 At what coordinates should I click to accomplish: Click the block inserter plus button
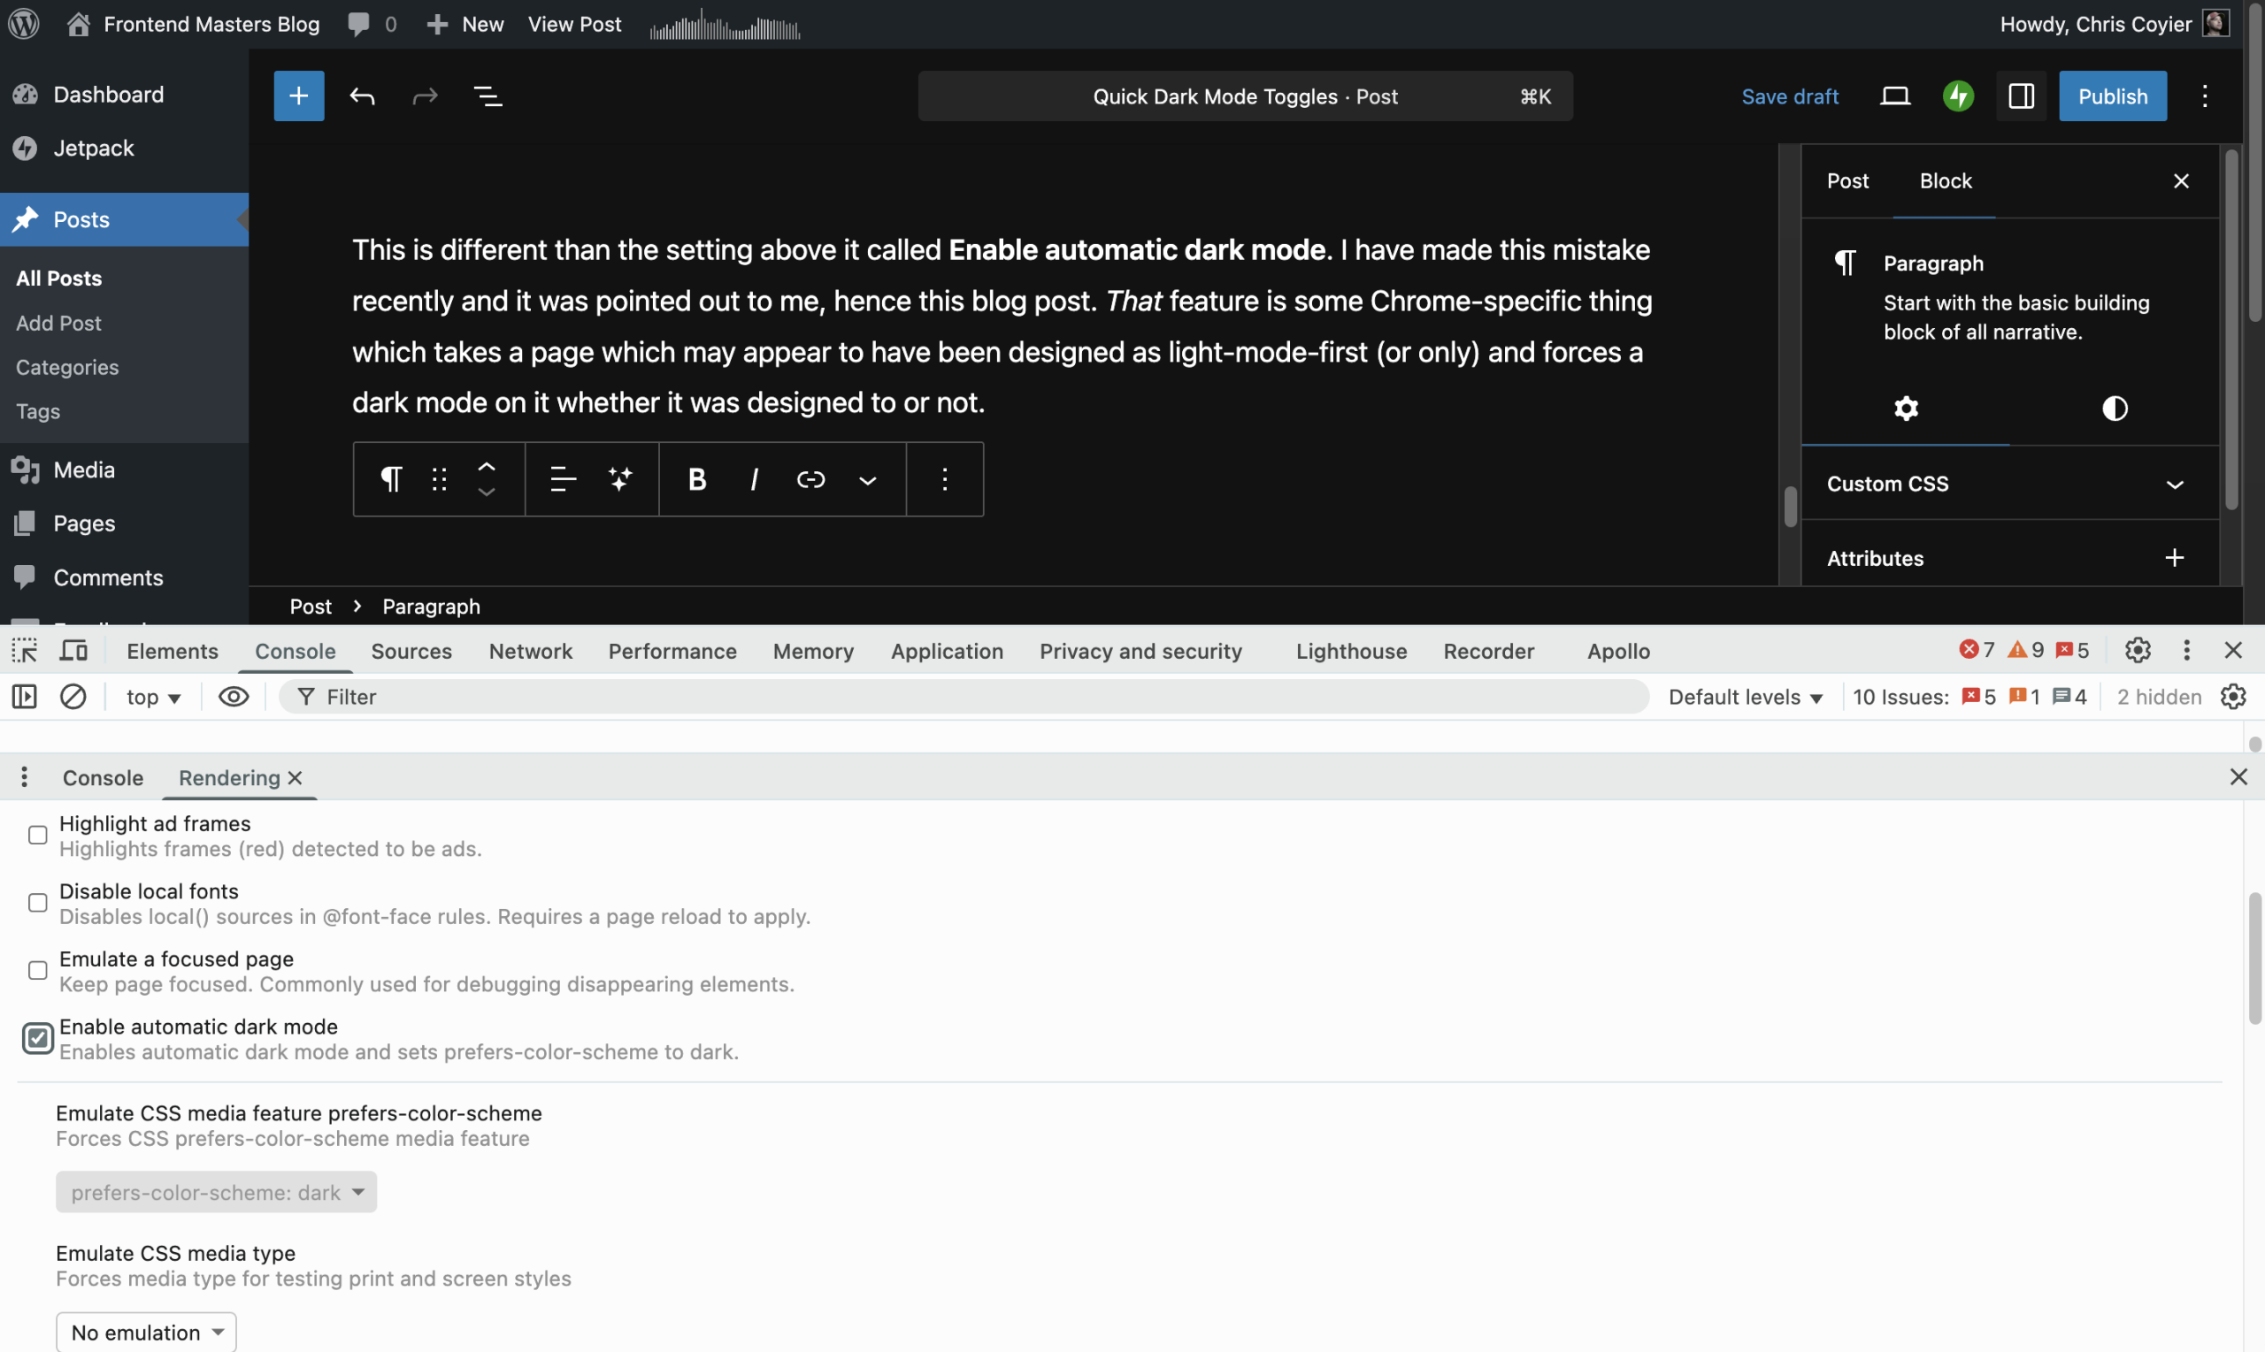(298, 95)
